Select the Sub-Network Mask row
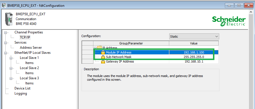 [x=150, y=57]
